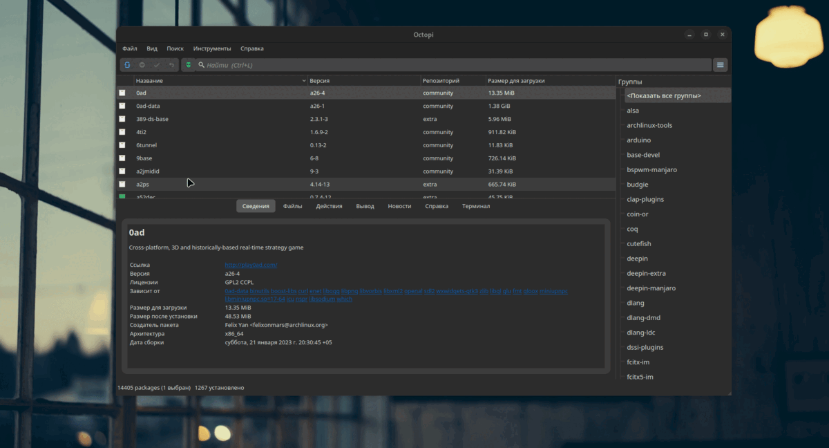Select the deepin-extra group

click(x=646, y=273)
